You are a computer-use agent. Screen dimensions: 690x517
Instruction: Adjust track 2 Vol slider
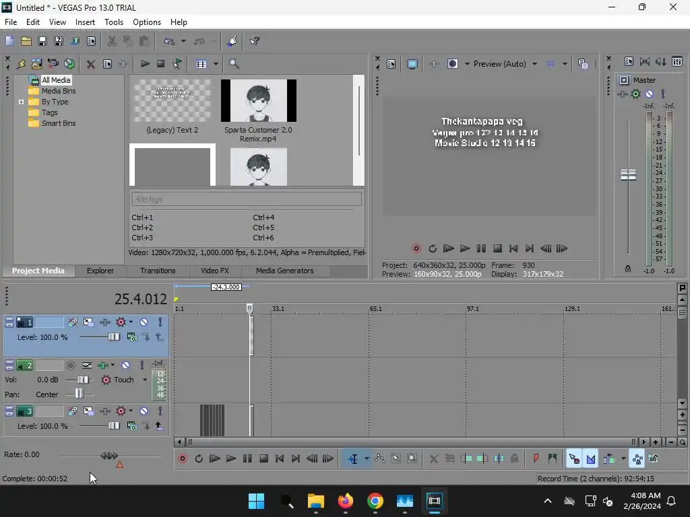(82, 380)
